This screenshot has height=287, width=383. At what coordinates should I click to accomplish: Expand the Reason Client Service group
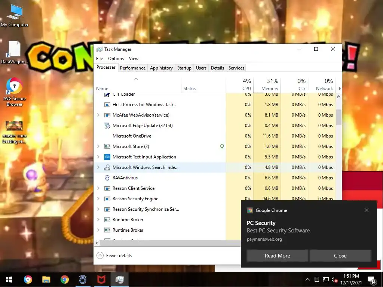tap(98, 188)
